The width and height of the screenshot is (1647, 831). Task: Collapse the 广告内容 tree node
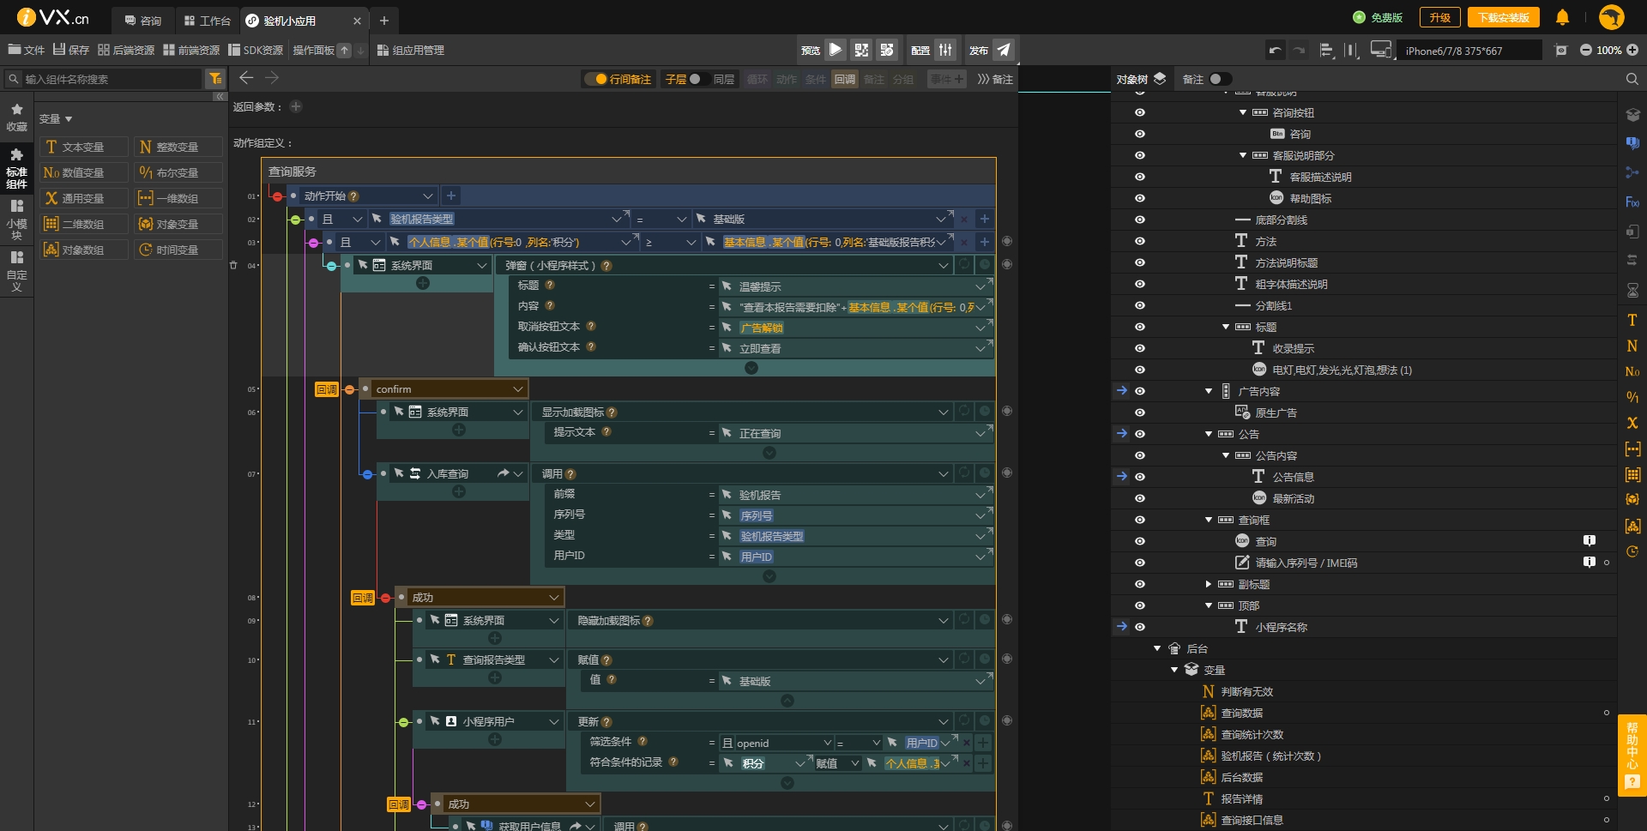(x=1209, y=391)
